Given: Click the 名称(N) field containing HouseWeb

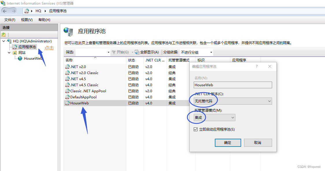Looking at the screenshot, I should [233, 85].
